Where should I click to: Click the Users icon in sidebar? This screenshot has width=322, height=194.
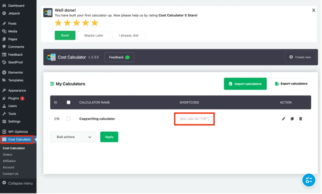[x=4, y=106]
